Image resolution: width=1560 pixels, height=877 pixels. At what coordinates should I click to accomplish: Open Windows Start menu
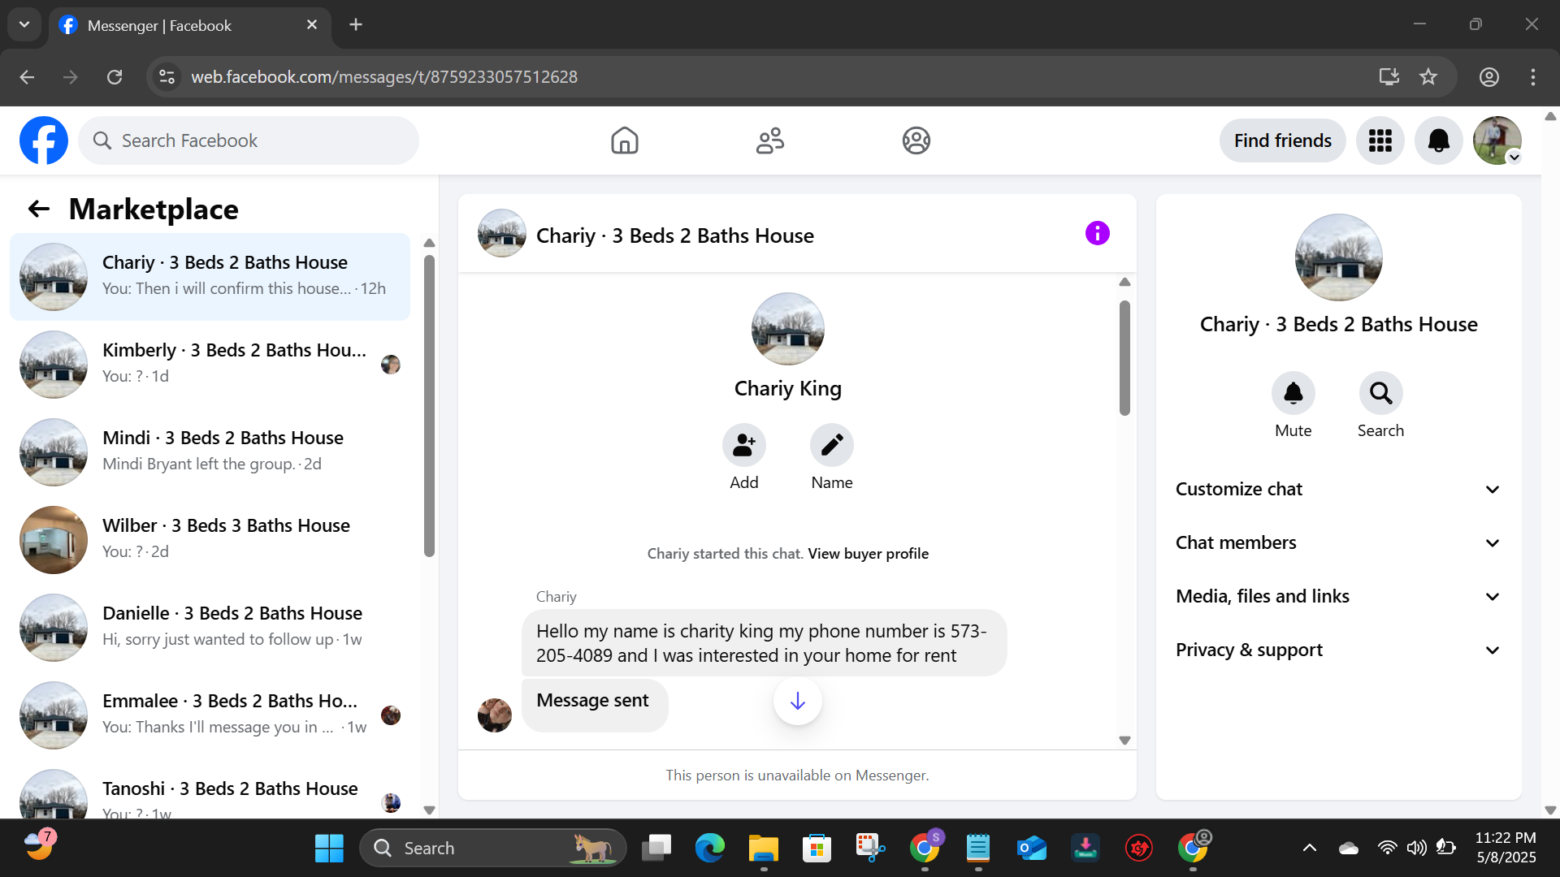329,849
